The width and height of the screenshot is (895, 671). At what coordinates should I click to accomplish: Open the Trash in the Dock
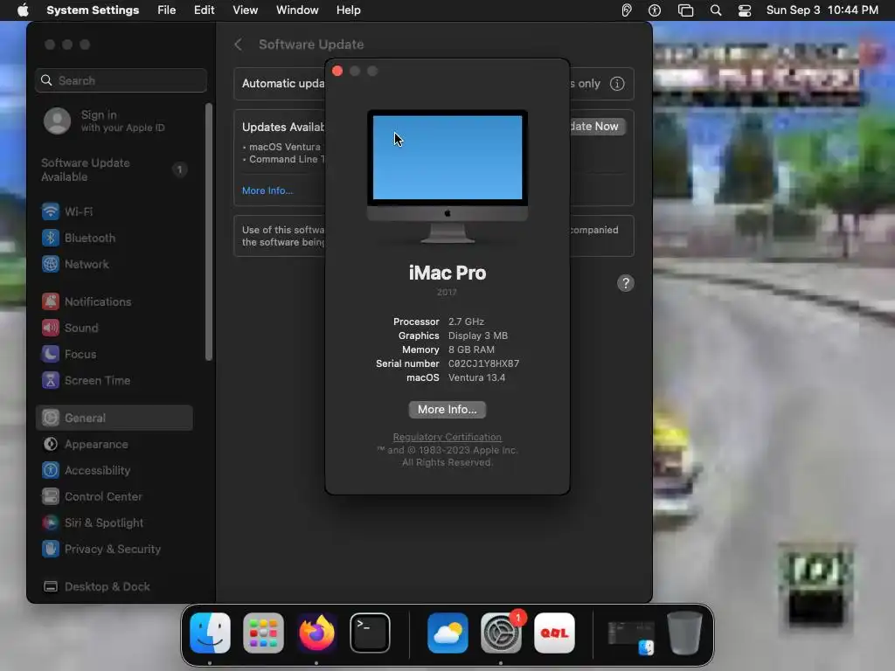pos(684,633)
